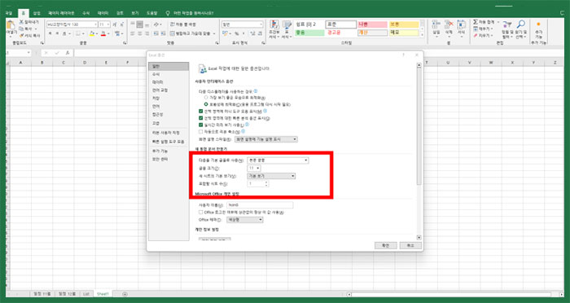This screenshot has width=570, height=303.
Task: Open the number format dropdown in ribbon
Action: click(243, 24)
